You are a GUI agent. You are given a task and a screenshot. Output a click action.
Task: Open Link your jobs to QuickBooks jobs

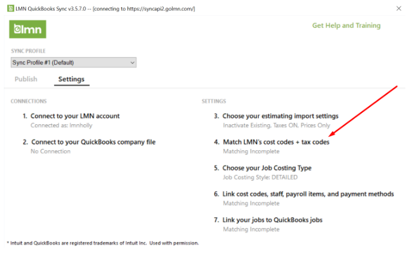pyautogui.click(x=272, y=220)
